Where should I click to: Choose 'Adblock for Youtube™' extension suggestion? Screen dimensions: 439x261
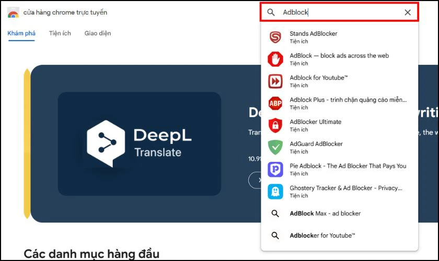click(319, 78)
